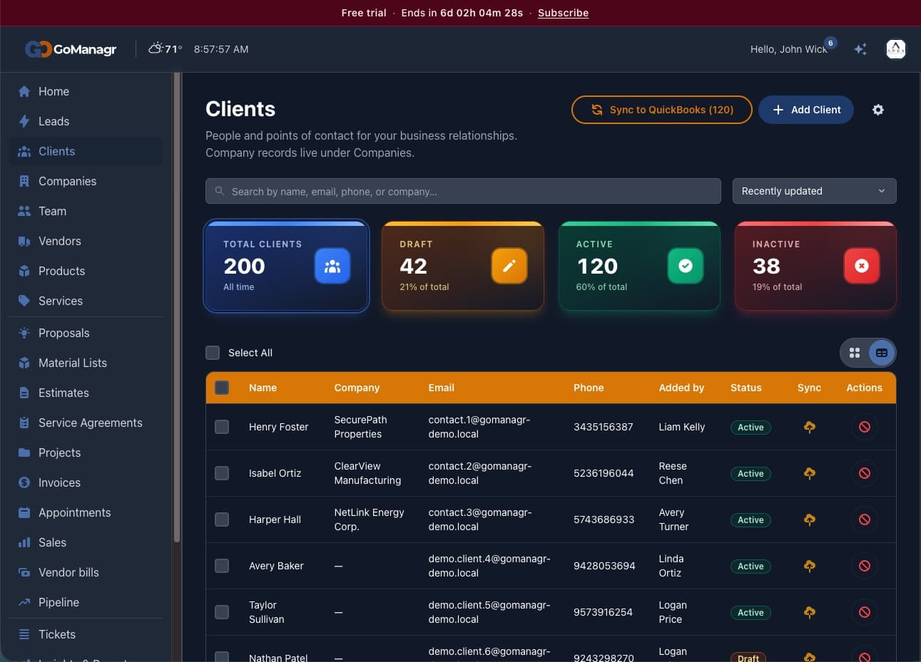
Task: Switch to grid card view
Action: tap(855, 353)
